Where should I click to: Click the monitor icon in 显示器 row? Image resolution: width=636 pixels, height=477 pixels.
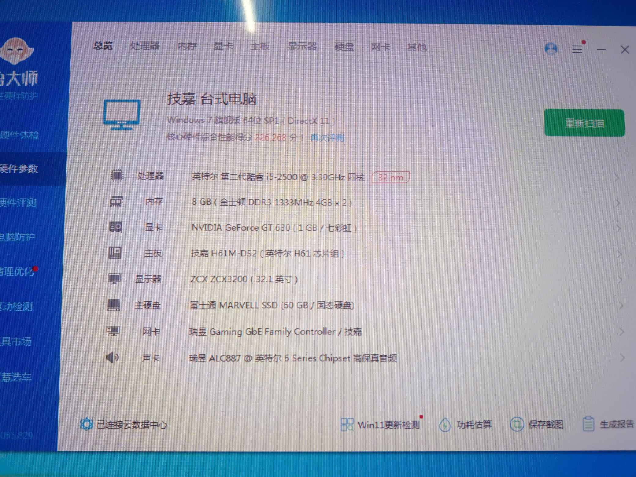click(x=114, y=279)
